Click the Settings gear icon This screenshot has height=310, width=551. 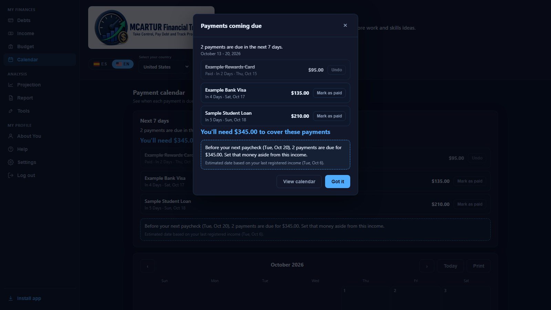11,162
